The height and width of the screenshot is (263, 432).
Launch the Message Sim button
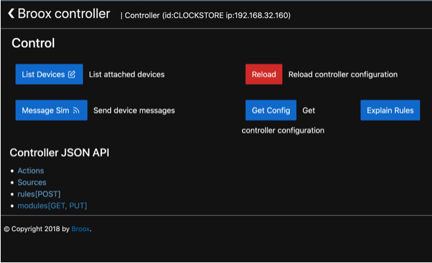[51, 110]
